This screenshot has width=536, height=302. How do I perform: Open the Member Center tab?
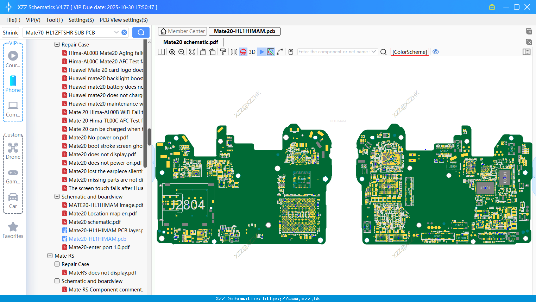coord(183,31)
